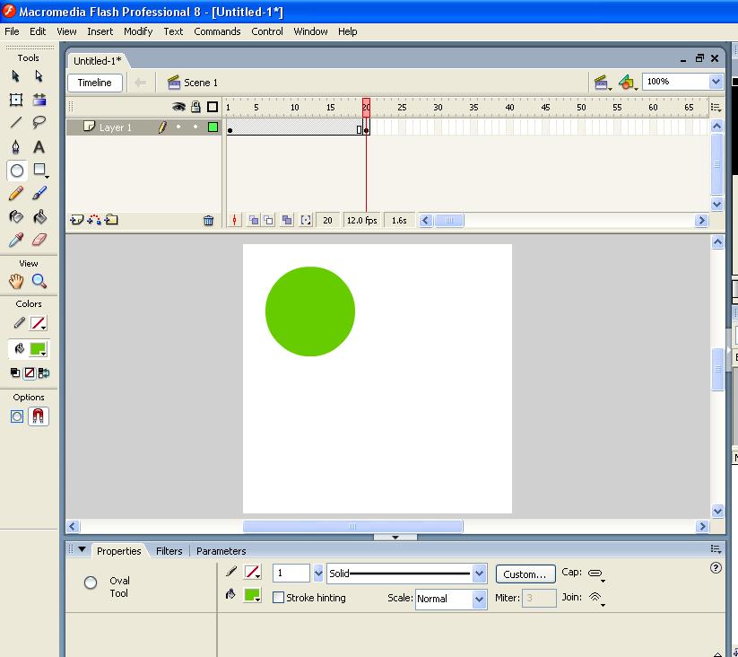The image size is (738, 657).
Task: Select the Selection arrow tool
Action: (x=15, y=75)
